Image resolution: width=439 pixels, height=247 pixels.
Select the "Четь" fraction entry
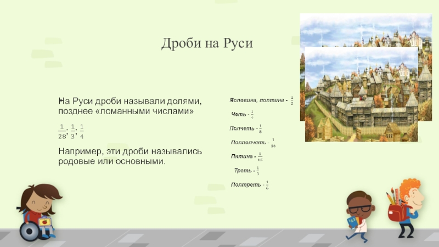(x=242, y=114)
